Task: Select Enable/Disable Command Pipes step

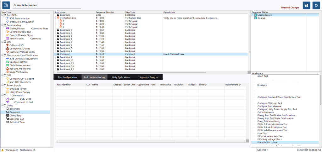Action: [x=29, y=29]
